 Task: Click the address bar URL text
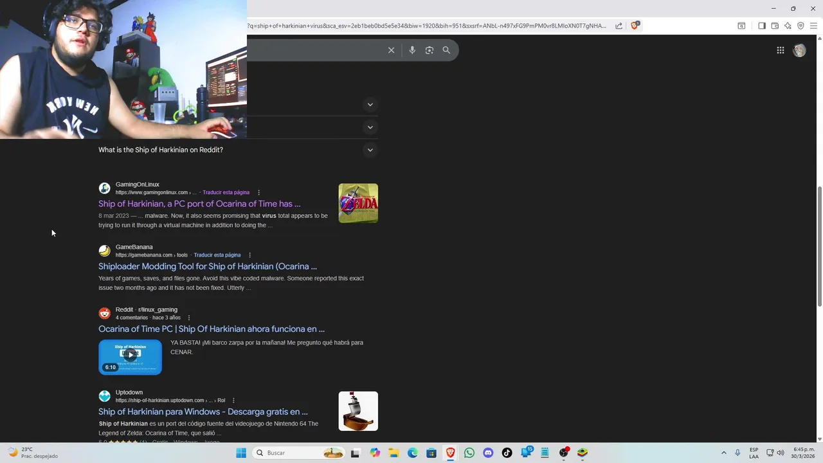(x=427, y=26)
